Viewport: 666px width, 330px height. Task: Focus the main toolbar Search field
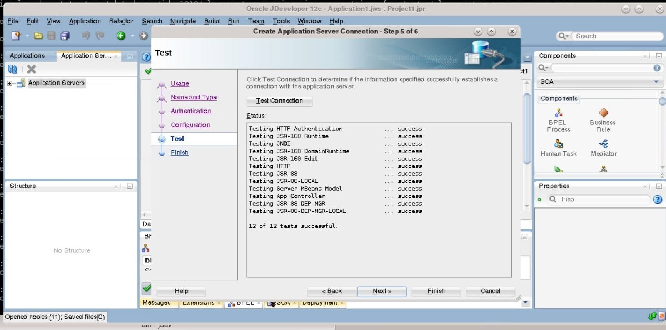[x=617, y=36]
